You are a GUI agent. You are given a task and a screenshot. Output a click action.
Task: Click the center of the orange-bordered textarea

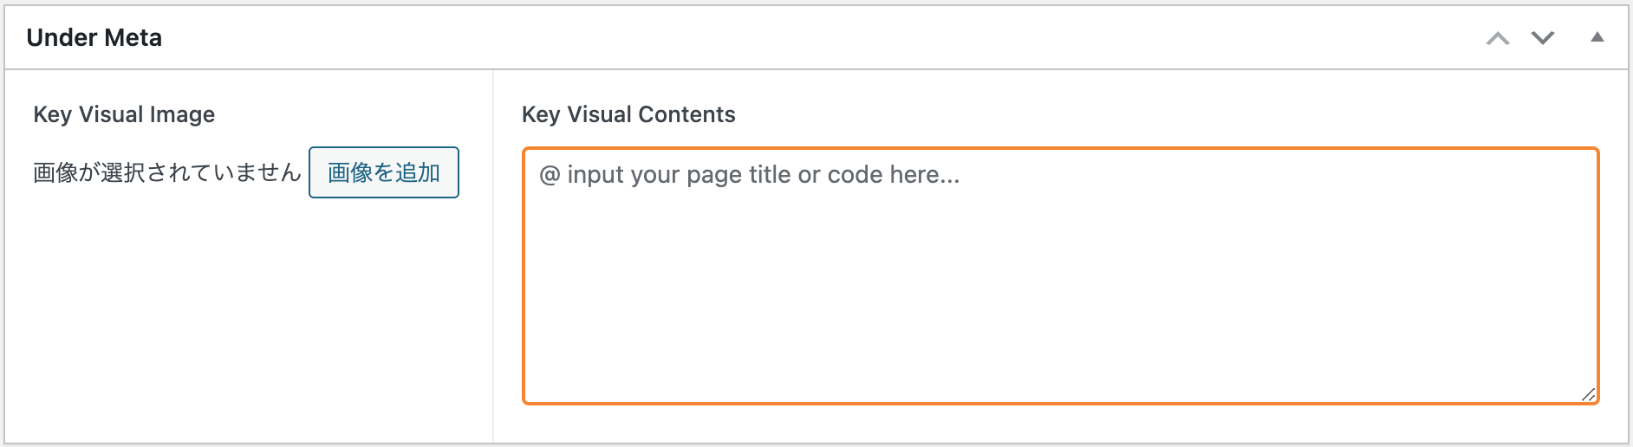point(1060,275)
